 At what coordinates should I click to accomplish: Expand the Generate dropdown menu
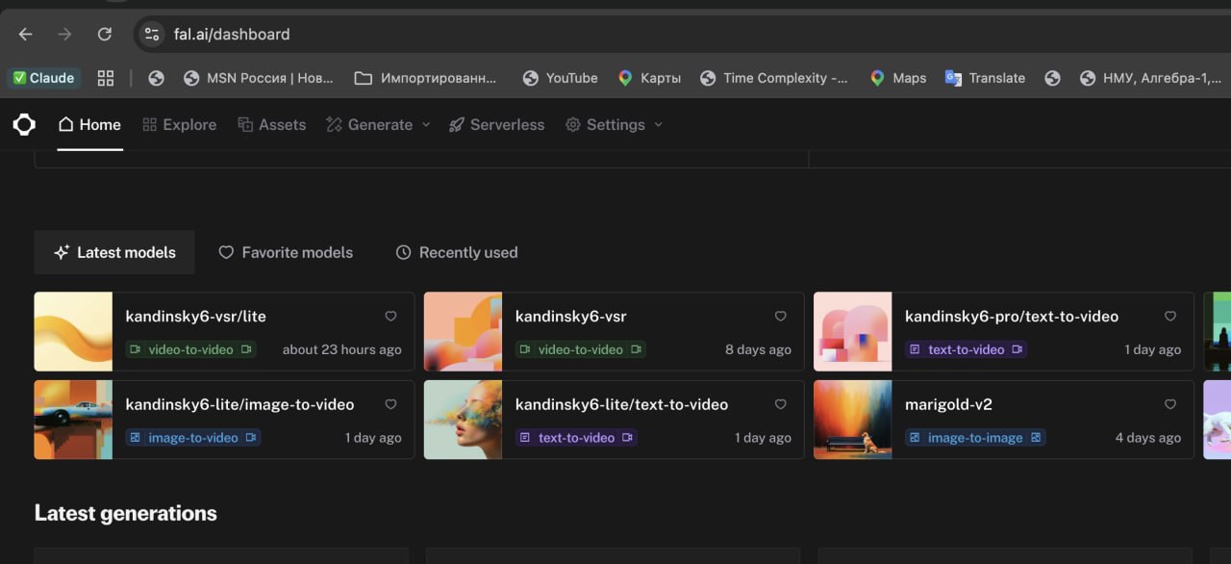378,124
